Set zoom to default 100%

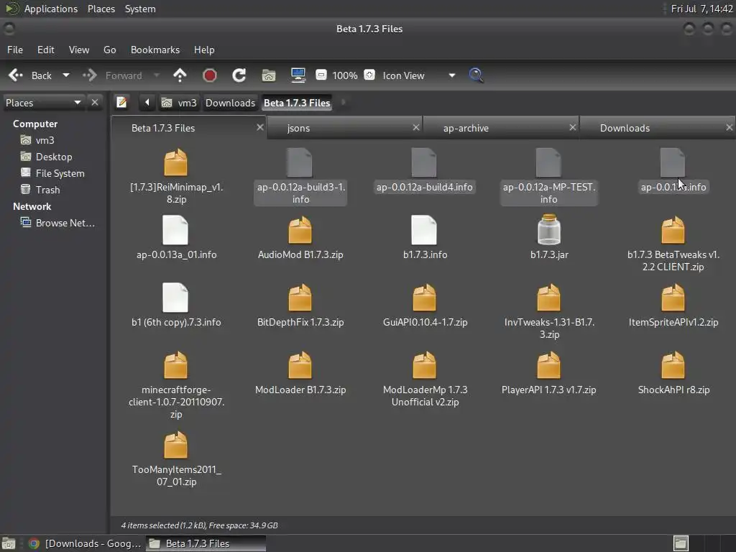pos(345,75)
